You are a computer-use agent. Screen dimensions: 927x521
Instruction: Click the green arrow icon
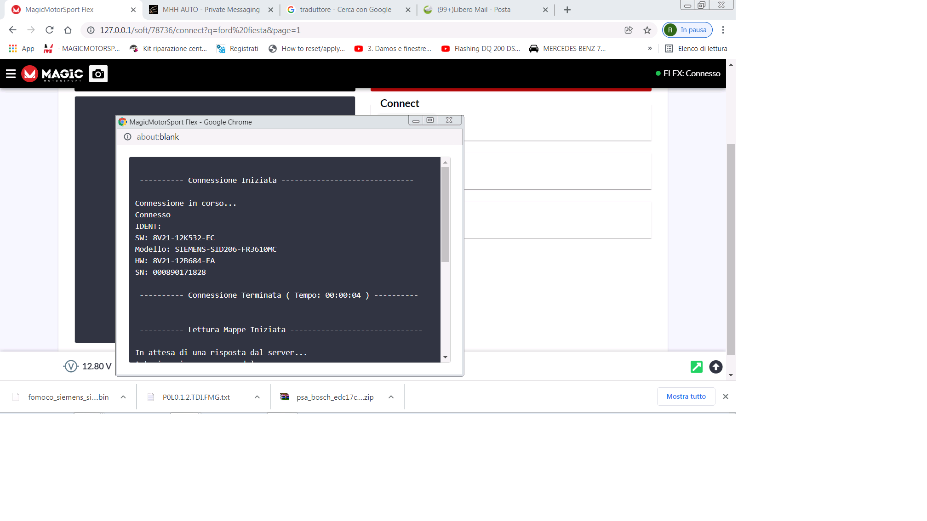[696, 367]
